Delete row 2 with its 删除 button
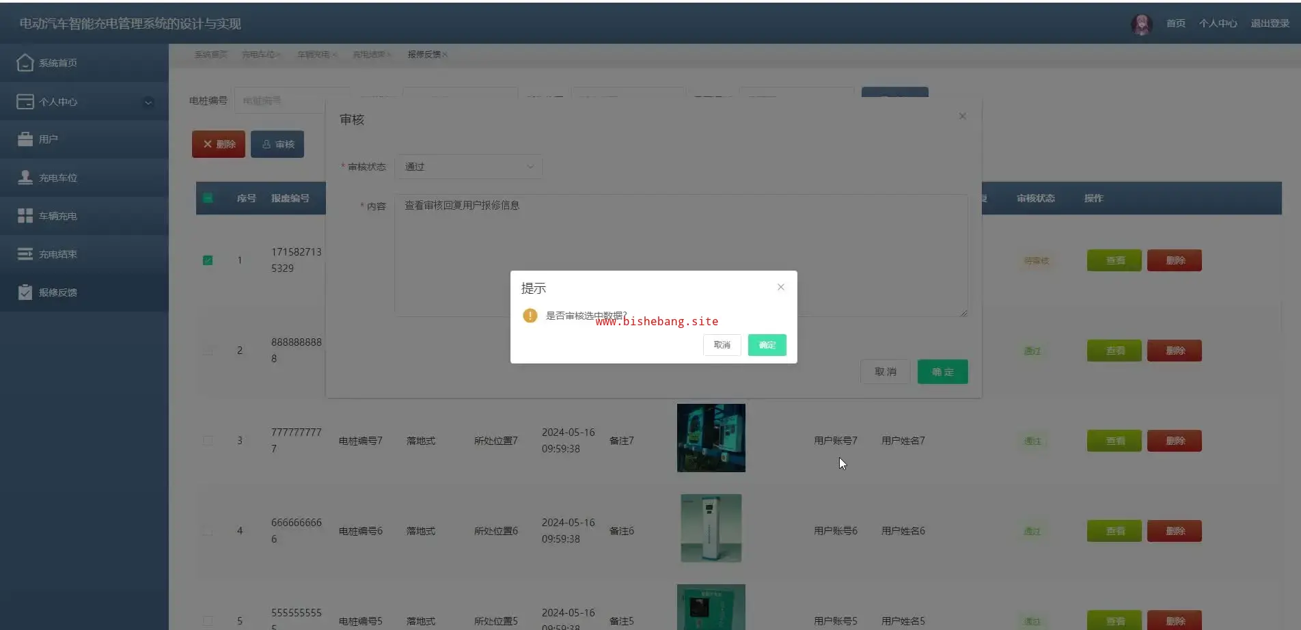The image size is (1301, 630). pos(1175,351)
